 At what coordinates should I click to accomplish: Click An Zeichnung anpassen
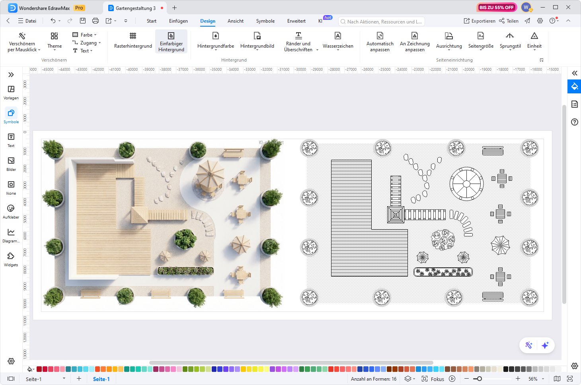click(x=415, y=41)
